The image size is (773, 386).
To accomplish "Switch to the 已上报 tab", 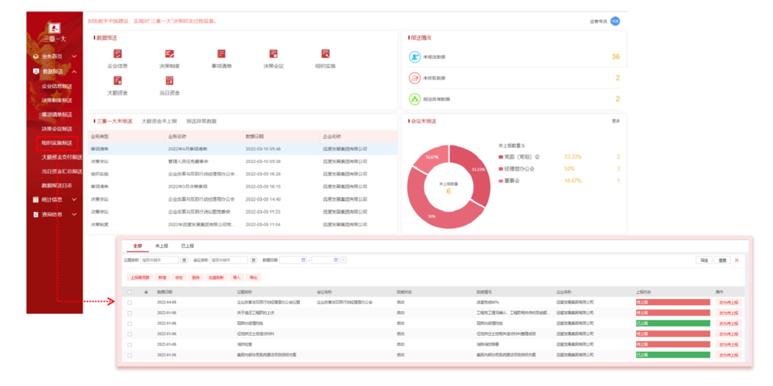I will click(187, 245).
